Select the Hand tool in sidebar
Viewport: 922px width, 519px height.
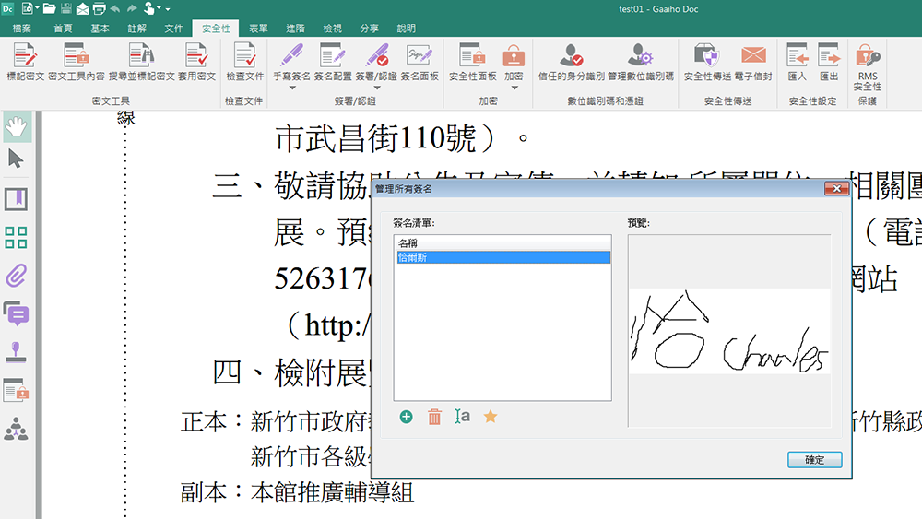[17, 126]
